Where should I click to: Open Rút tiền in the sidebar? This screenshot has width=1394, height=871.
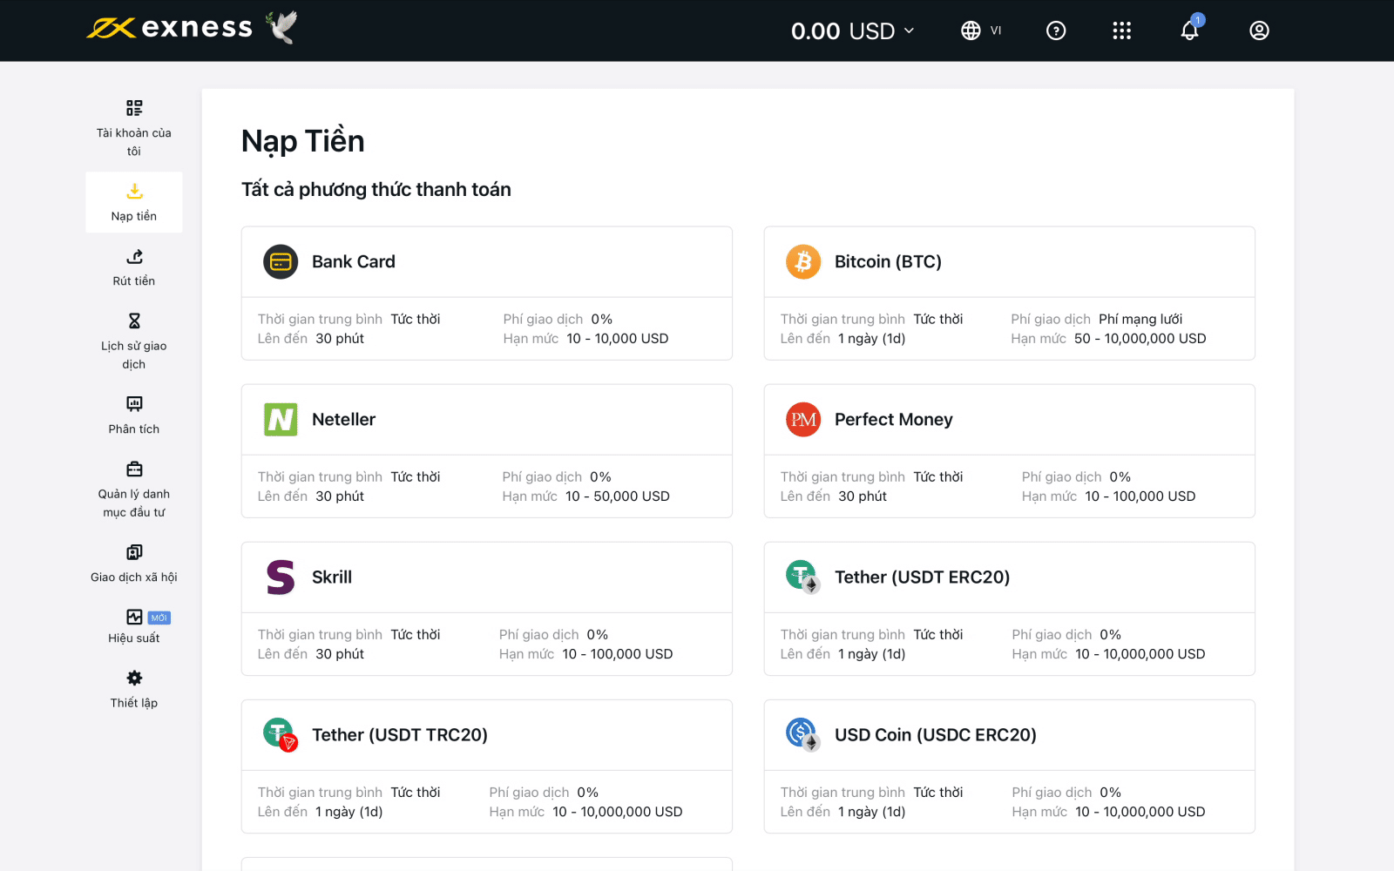(x=134, y=267)
